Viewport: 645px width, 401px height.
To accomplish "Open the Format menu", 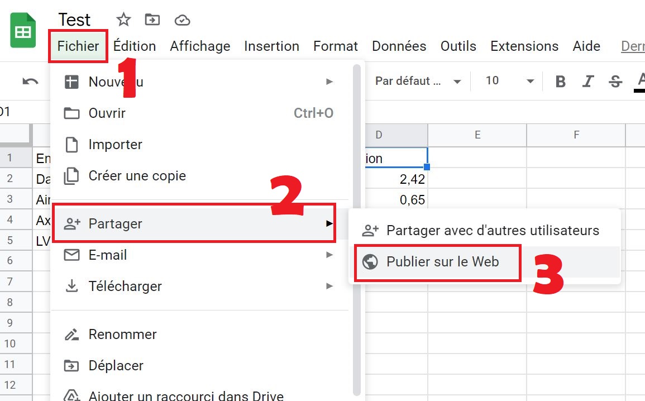I will [335, 46].
